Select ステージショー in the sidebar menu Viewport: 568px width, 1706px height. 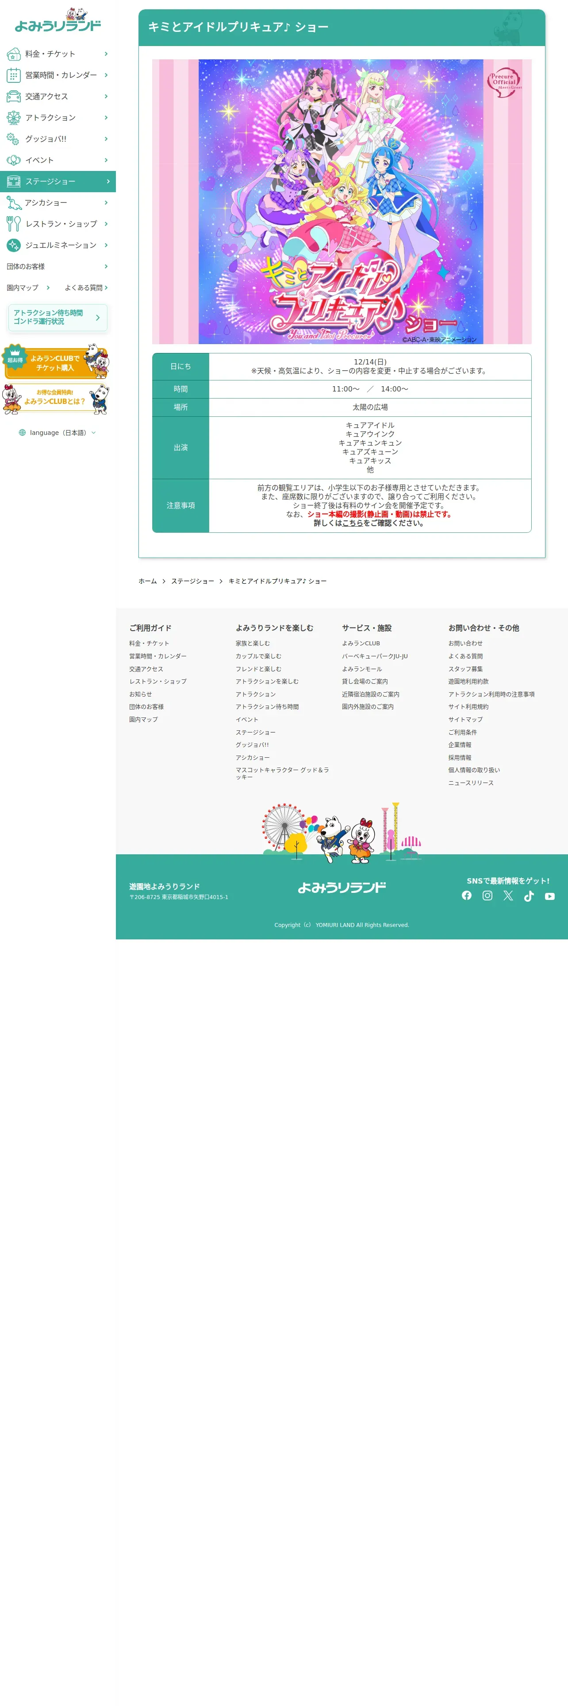[x=58, y=182]
